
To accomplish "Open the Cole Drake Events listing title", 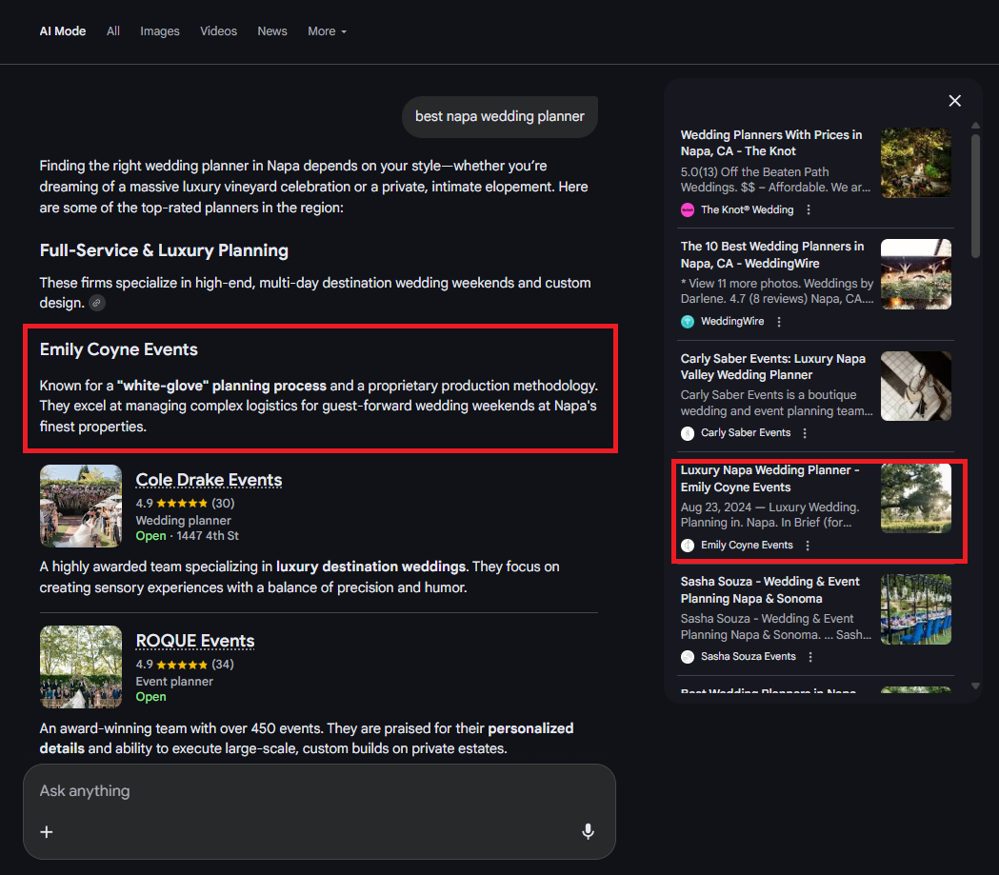I will coord(209,480).
